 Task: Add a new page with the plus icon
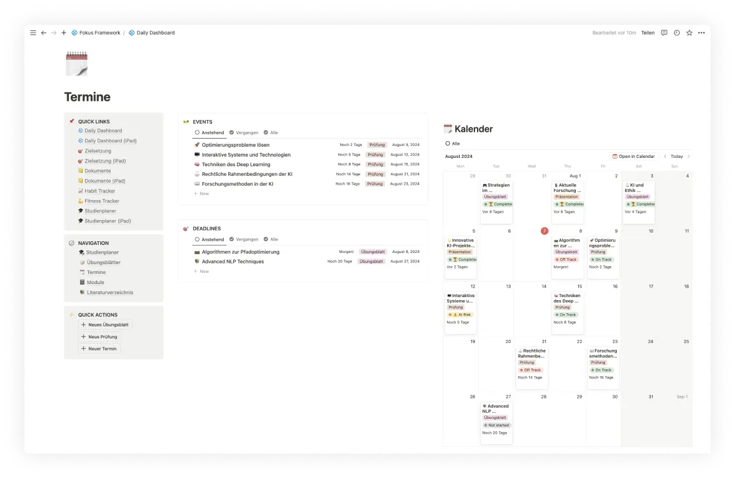point(63,33)
